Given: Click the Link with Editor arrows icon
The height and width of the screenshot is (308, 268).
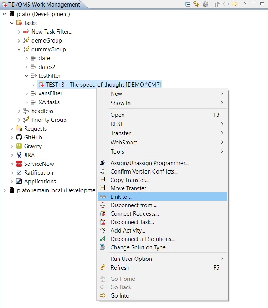Looking at the screenshot, I should click(196, 4).
